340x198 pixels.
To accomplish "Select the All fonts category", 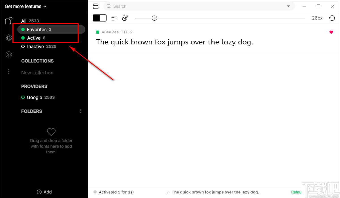I will point(30,21).
